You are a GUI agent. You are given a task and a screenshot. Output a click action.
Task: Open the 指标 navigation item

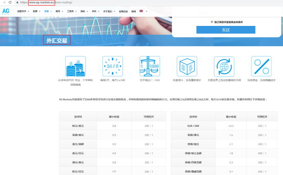pos(83,11)
